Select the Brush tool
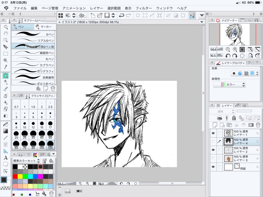263x197 pixels. [6, 89]
